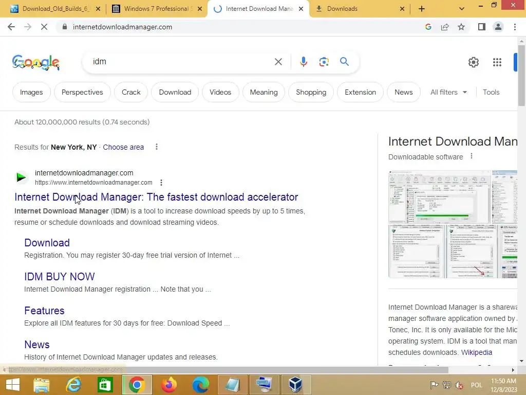Image resolution: width=526 pixels, height=395 pixels.
Task: Search by image with Lens icon
Action: pos(324,62)
